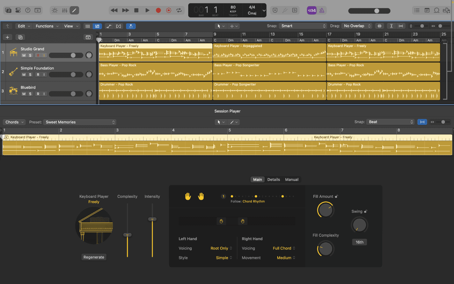Open the Sweet Memories preset dropdown

point(80,122)
